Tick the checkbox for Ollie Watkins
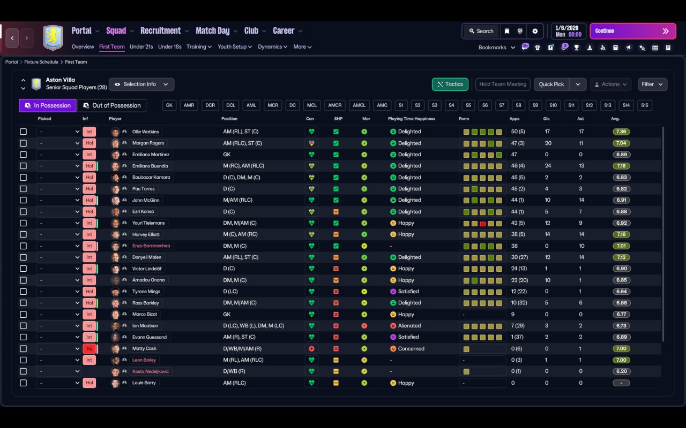Viewport: 686px width, 428px height. click(23, 132)
